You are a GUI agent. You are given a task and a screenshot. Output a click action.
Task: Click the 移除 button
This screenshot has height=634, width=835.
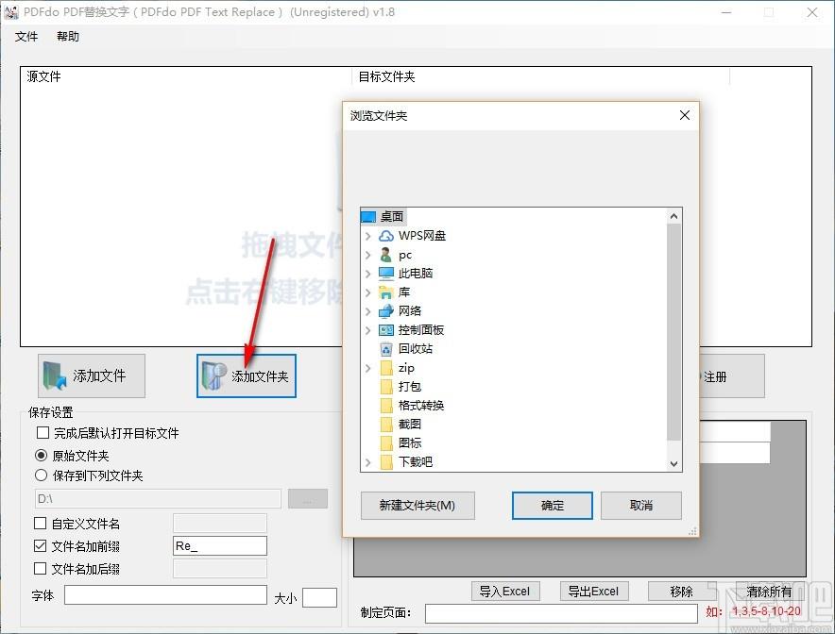coord(682,591)
